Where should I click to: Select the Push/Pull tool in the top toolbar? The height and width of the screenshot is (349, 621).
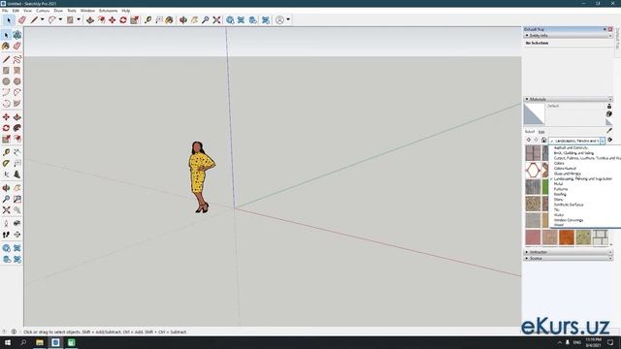point(90,19)
